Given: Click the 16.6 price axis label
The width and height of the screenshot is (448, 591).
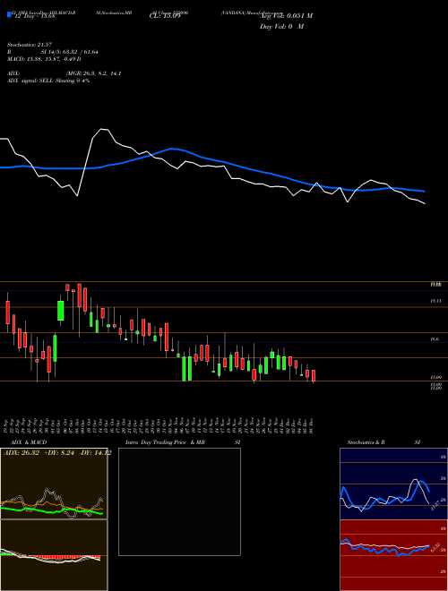Looking at the screenshot, I should (x=435, y=339).
